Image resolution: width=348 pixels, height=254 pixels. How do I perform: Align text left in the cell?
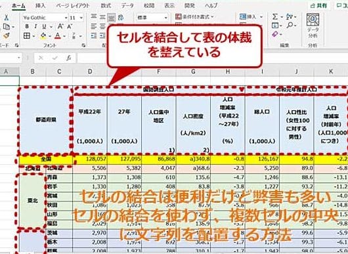point(94,26)
